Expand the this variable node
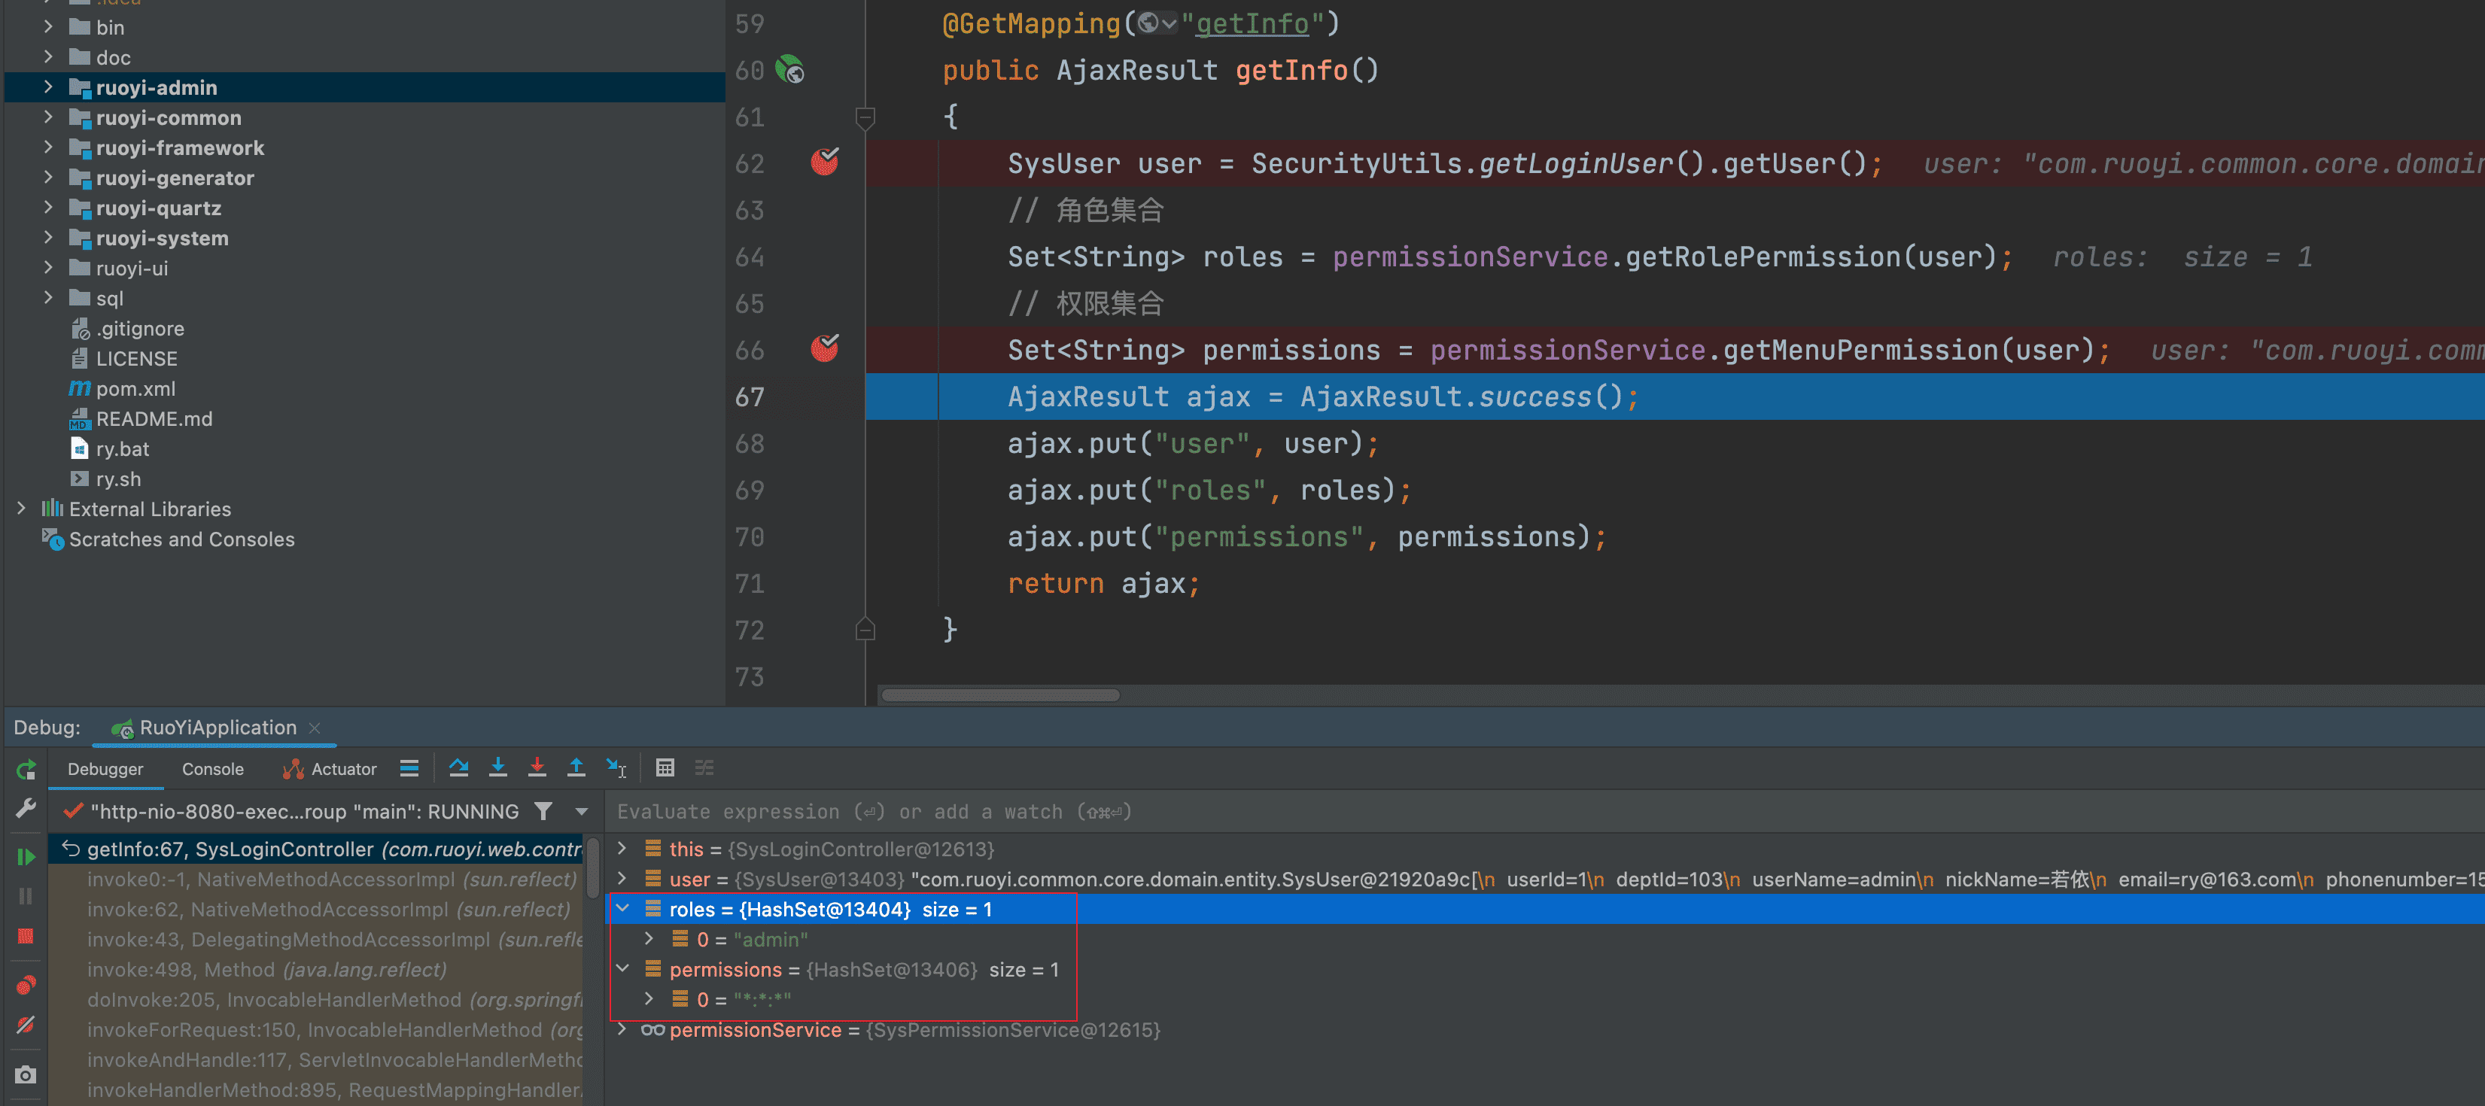The width and height of the screenshot is (2485, 1106). pyautogui.click(x=623, y=849)
